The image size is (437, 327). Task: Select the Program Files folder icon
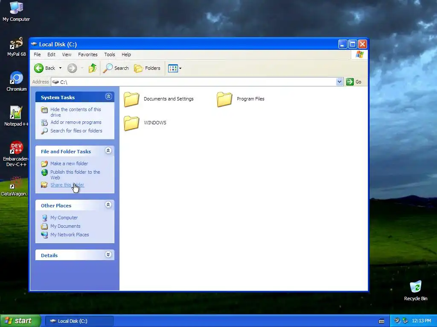click(224, 99)
